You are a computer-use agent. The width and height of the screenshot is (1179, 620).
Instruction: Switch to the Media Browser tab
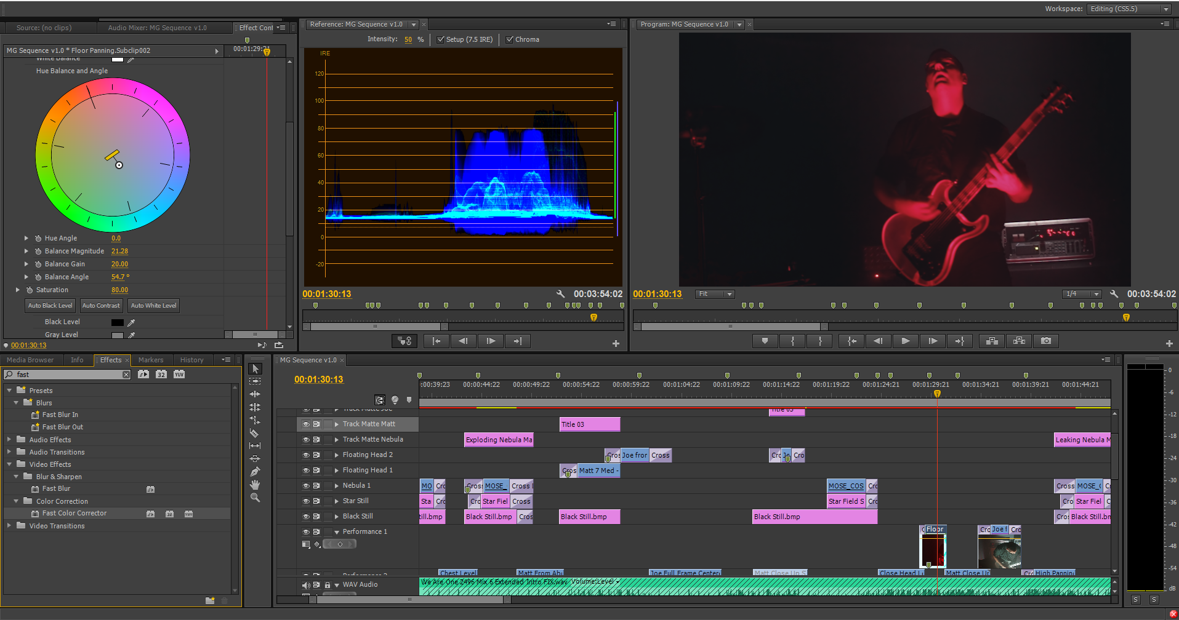30,360
